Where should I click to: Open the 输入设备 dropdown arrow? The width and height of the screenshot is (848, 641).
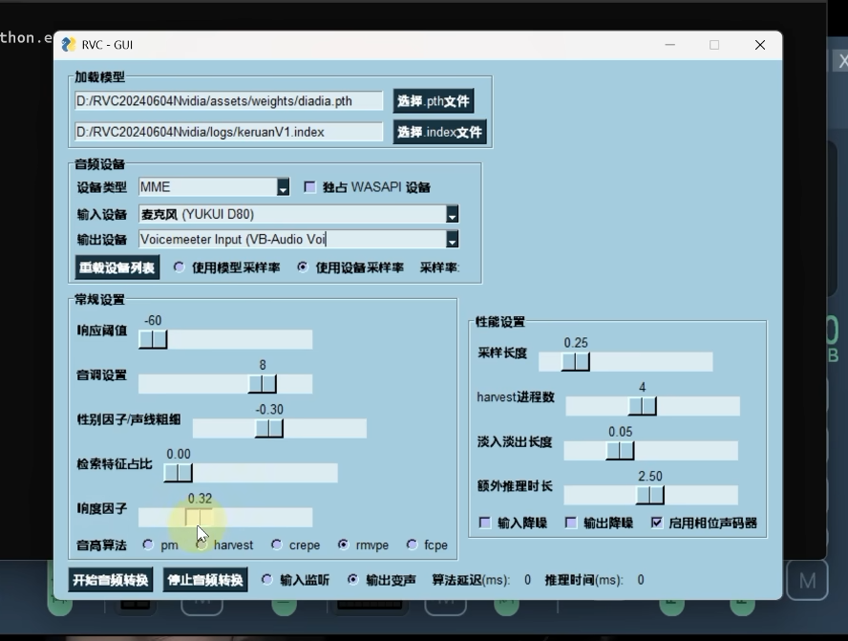coord(452,214)
